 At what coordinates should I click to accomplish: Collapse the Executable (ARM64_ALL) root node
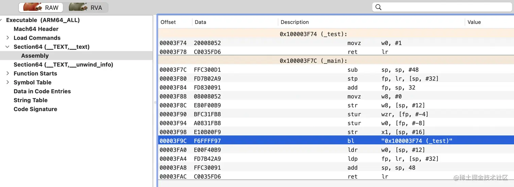point(1,20)
